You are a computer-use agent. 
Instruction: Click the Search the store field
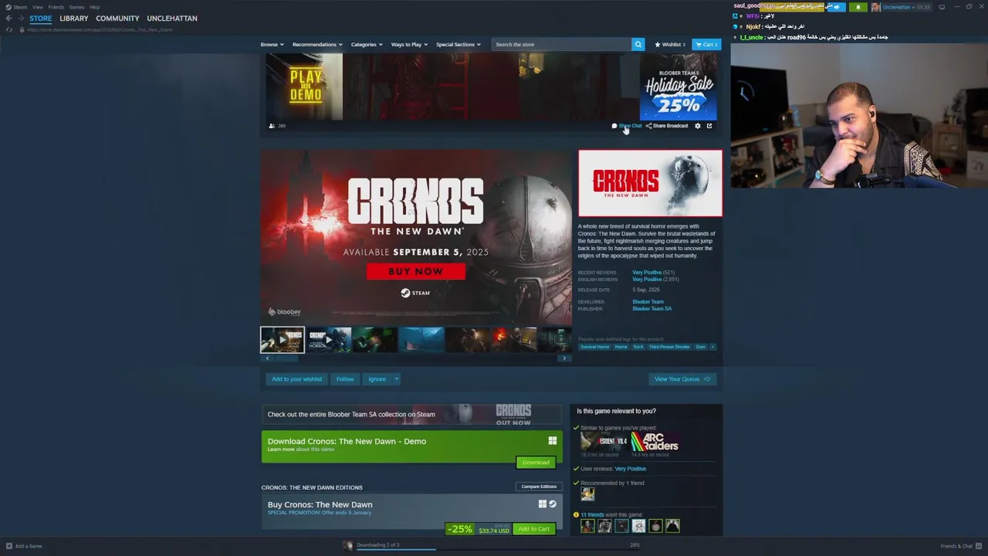[x=561, y=44]
